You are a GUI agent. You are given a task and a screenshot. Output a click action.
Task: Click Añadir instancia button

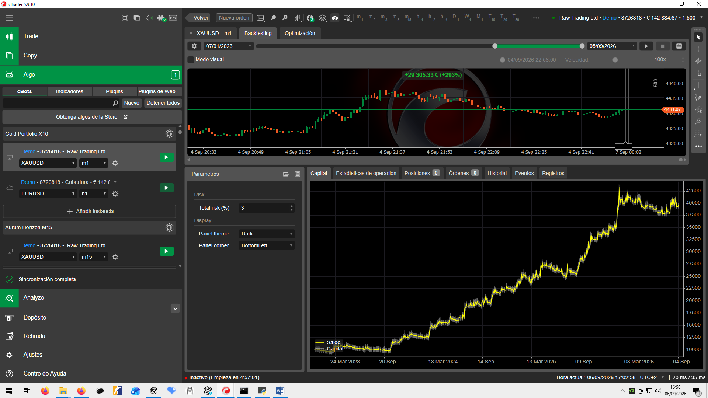click(90, 211)
